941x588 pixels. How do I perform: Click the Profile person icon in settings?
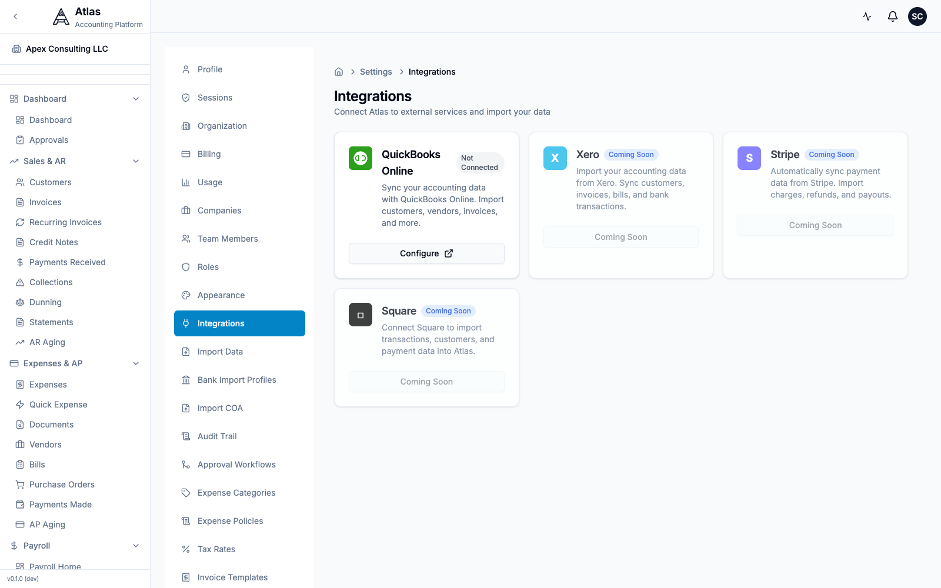click(186, 69)
